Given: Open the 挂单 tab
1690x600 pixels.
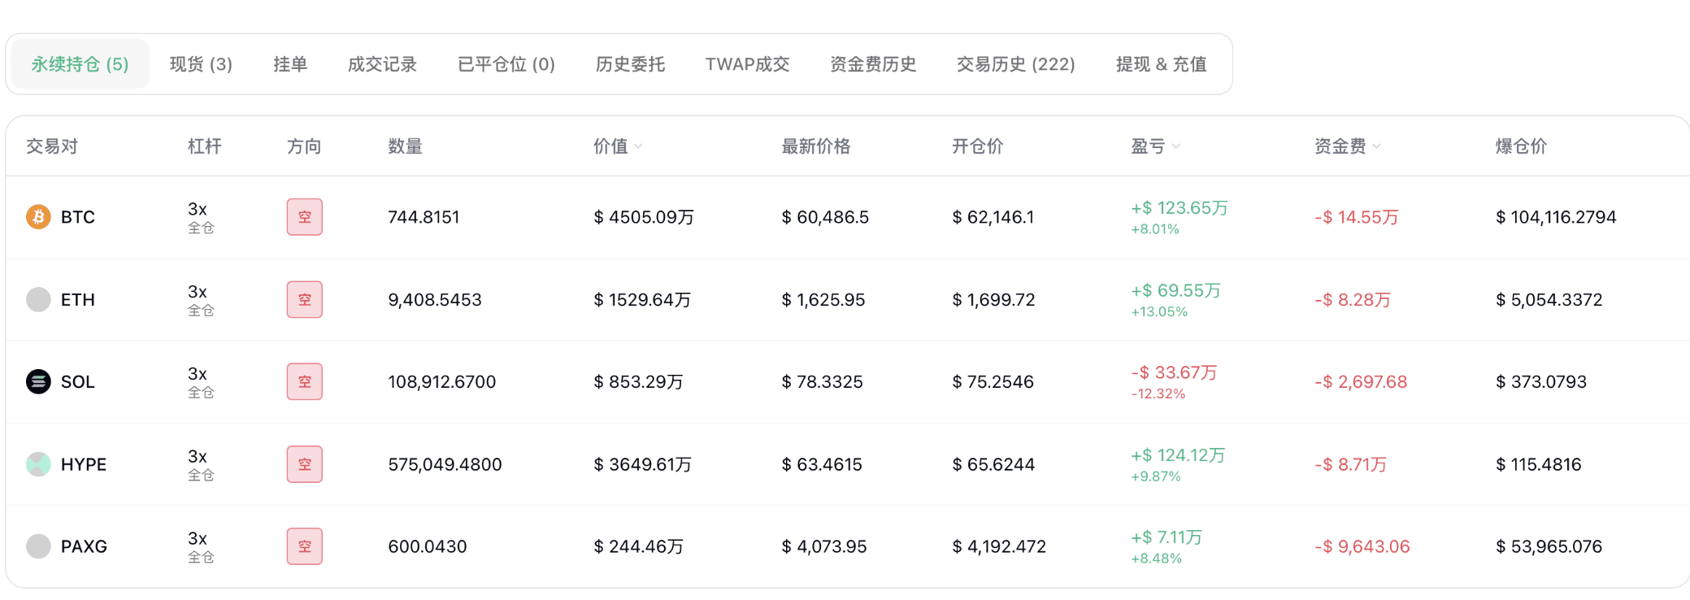Looking at the screenshot, I should [290, 64].
